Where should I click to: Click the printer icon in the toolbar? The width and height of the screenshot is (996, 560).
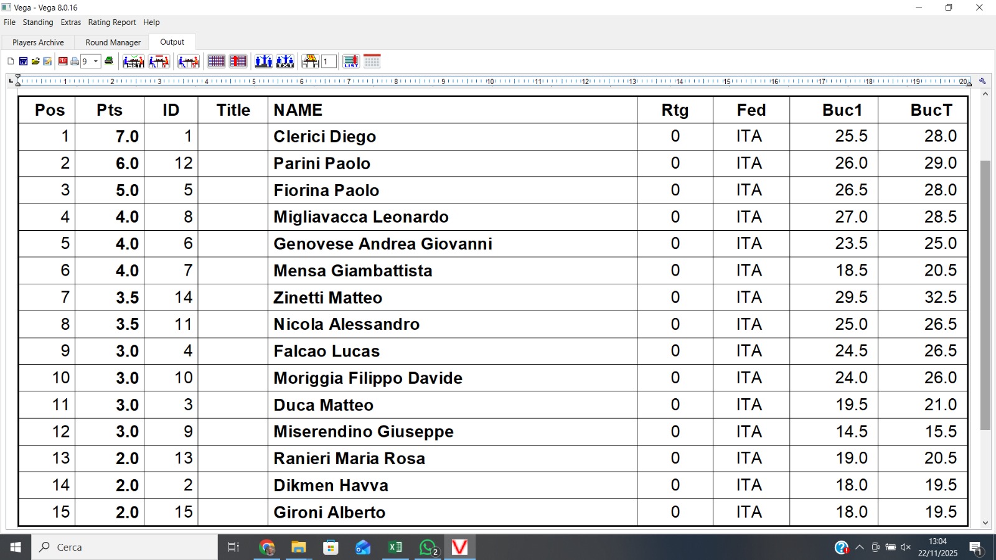click(75, 61)
